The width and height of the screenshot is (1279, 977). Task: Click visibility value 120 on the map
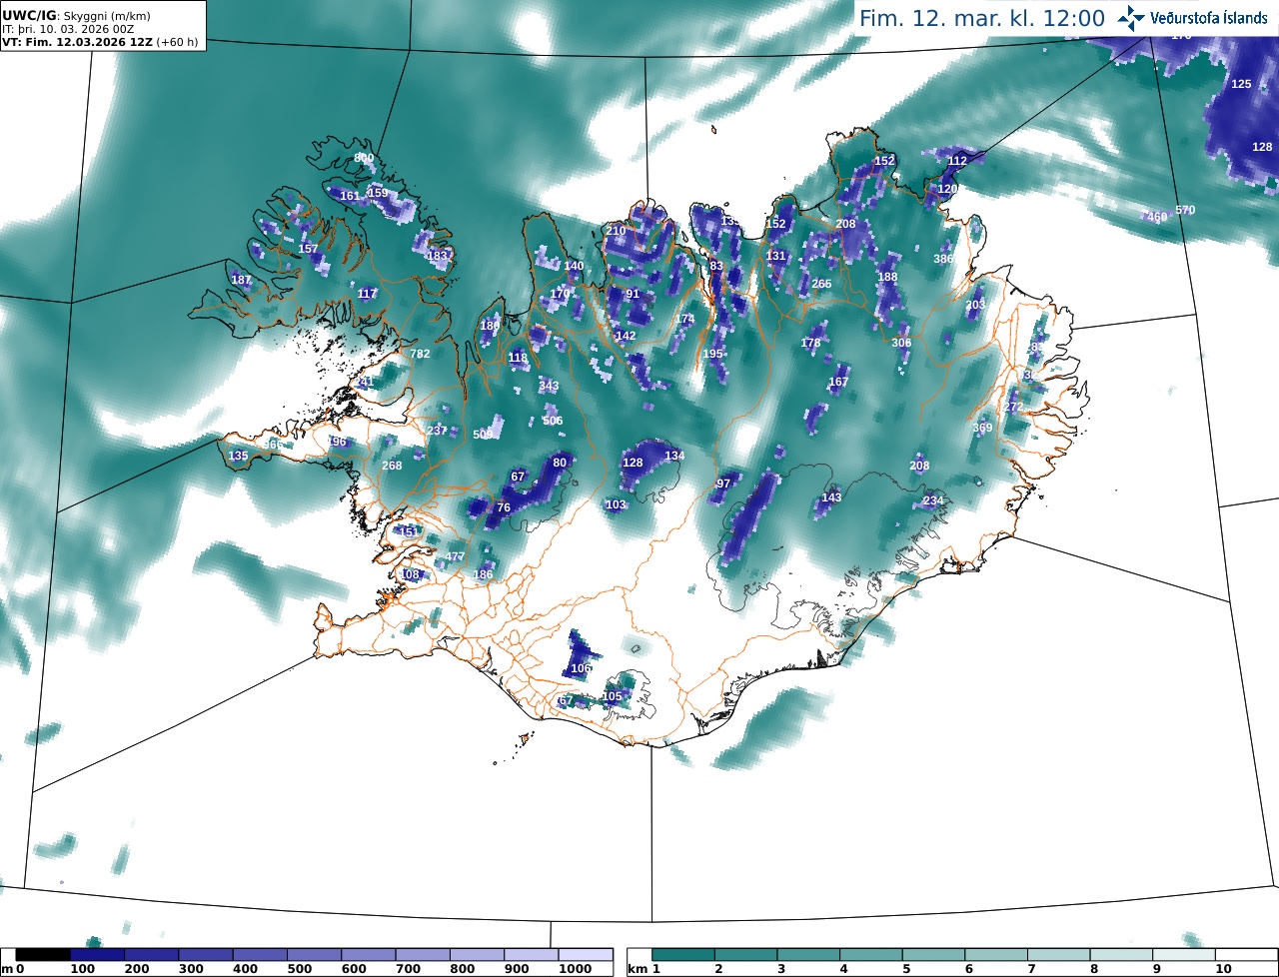pos(947,189)
